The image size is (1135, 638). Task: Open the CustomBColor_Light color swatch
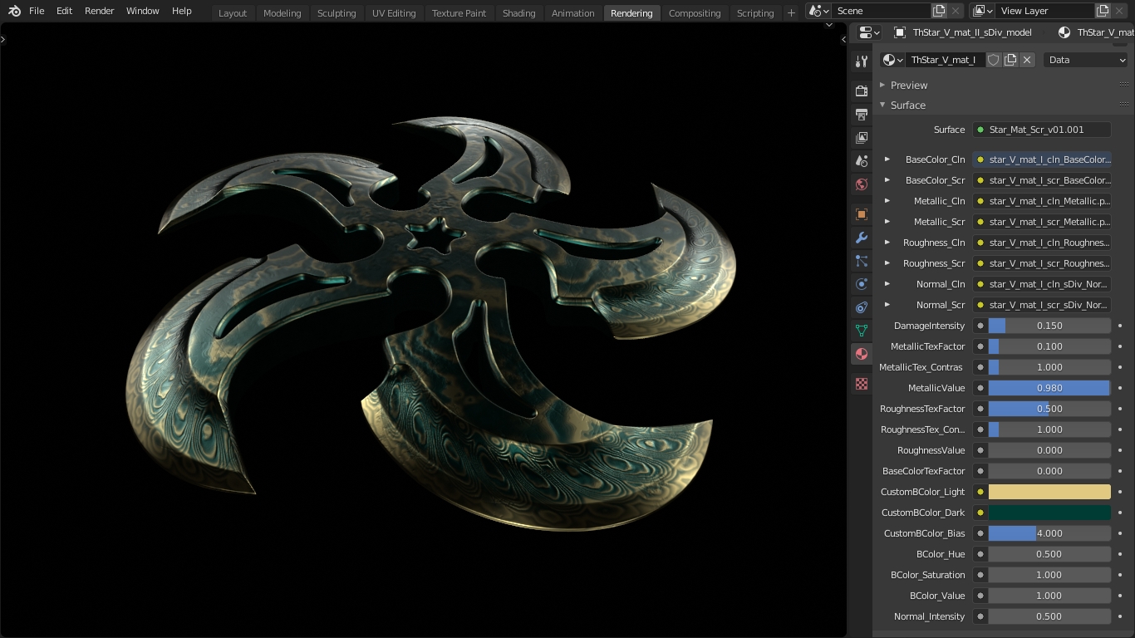coord(1049,492)
